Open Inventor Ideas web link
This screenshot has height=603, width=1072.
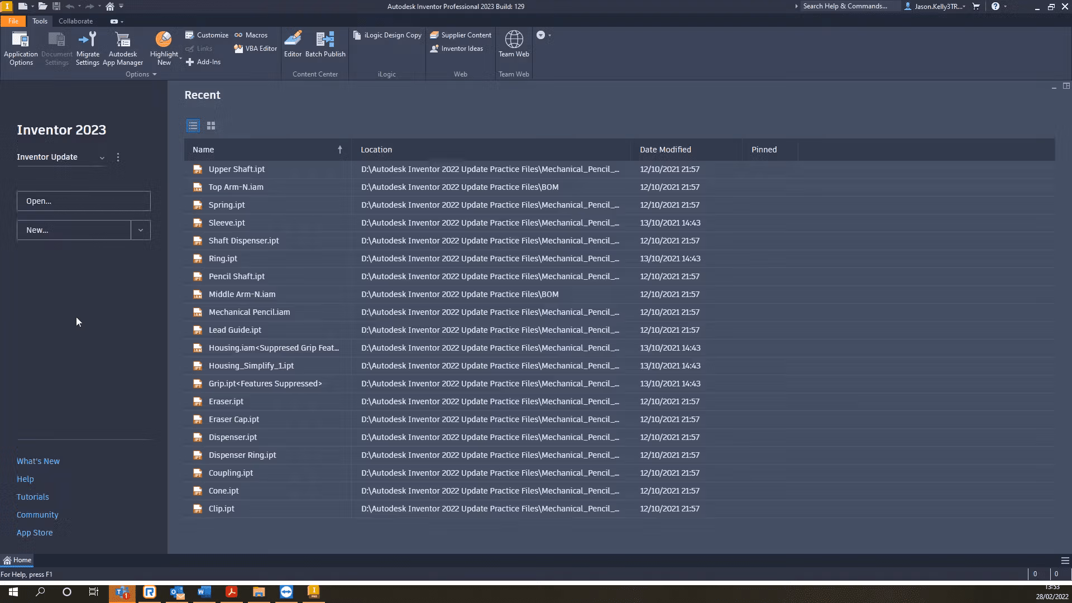(456, 49)
